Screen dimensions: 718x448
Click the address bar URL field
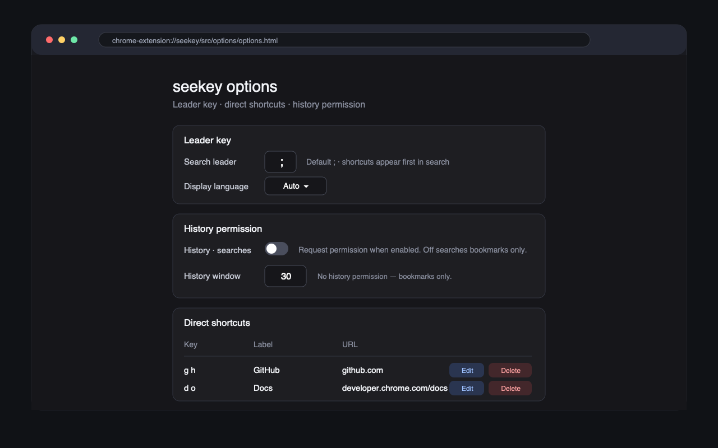344,40
